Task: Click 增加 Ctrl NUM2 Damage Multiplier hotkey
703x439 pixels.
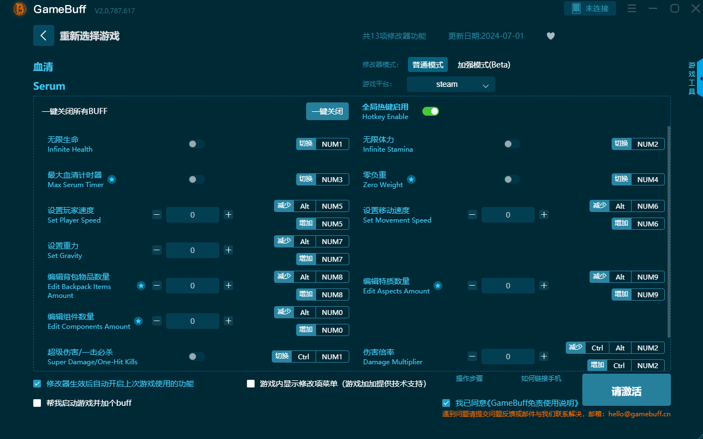Action: click(x=626, y=365)
